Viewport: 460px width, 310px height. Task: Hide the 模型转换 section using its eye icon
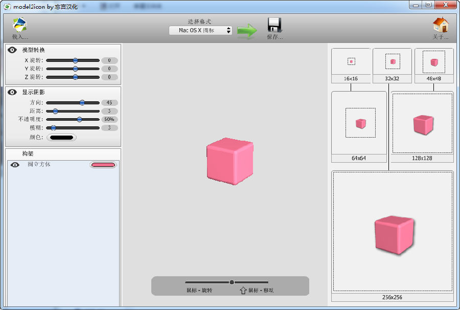click(12, 50)
